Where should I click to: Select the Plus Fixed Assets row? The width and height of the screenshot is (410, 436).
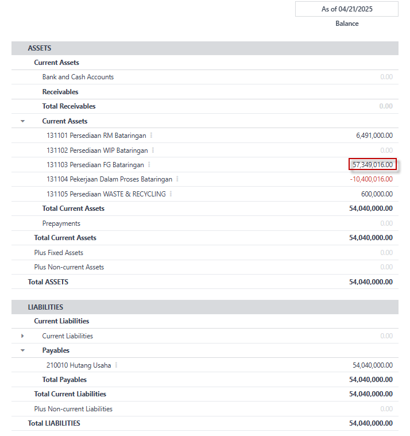tap(59, 253)
